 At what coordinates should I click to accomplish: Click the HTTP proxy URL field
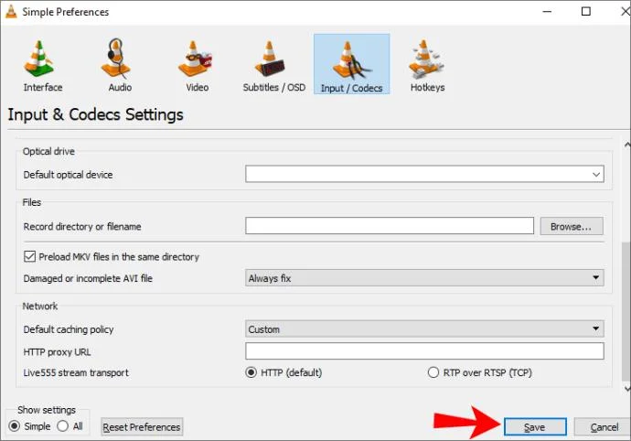(x=424, y=351)
